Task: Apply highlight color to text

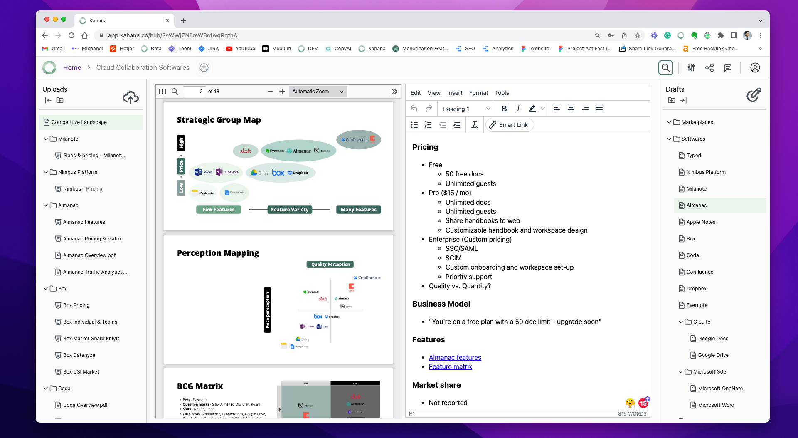Action: [532, 109]
